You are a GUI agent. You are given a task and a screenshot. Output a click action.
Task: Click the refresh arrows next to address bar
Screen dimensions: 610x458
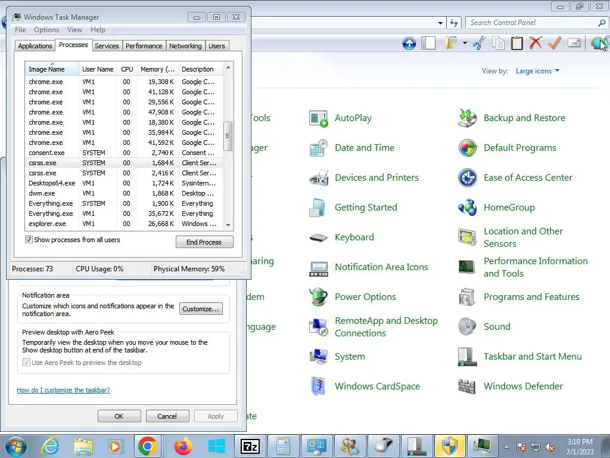(453, 23)
